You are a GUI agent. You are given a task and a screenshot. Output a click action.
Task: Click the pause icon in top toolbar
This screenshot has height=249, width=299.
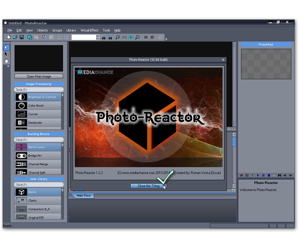pyautogui.click(x=146, y=37)
